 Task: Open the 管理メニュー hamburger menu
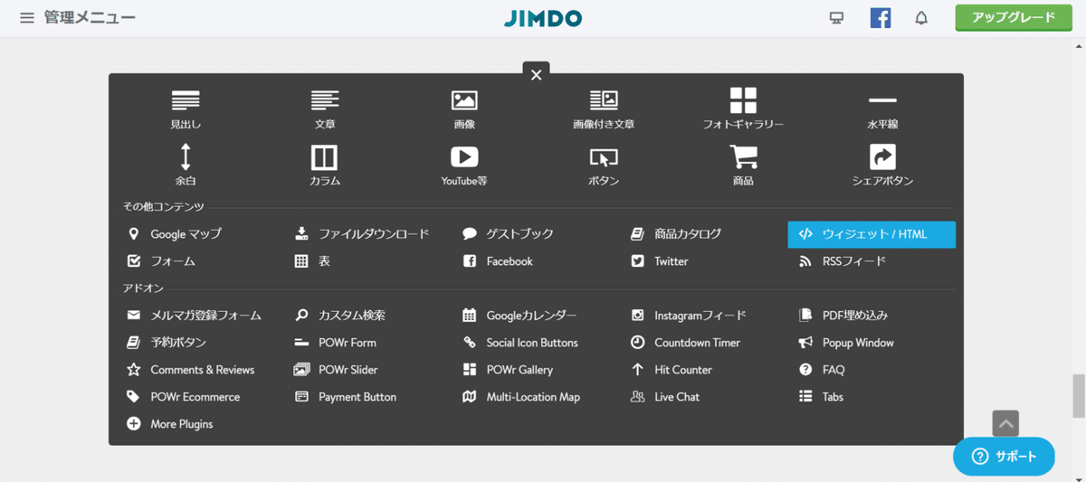pos(27,17)
